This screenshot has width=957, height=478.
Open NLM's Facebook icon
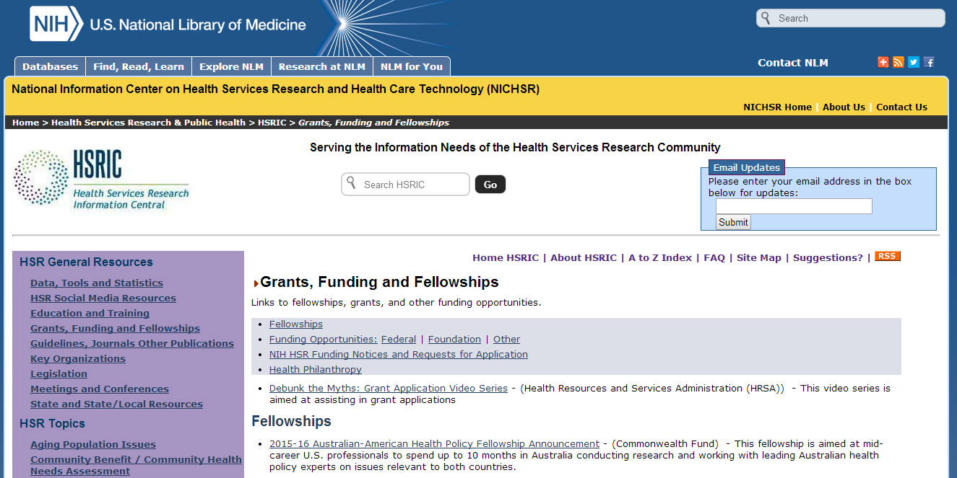[929, 62]
